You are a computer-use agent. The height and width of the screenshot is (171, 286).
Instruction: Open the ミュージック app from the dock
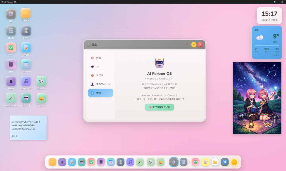(130, 162)
